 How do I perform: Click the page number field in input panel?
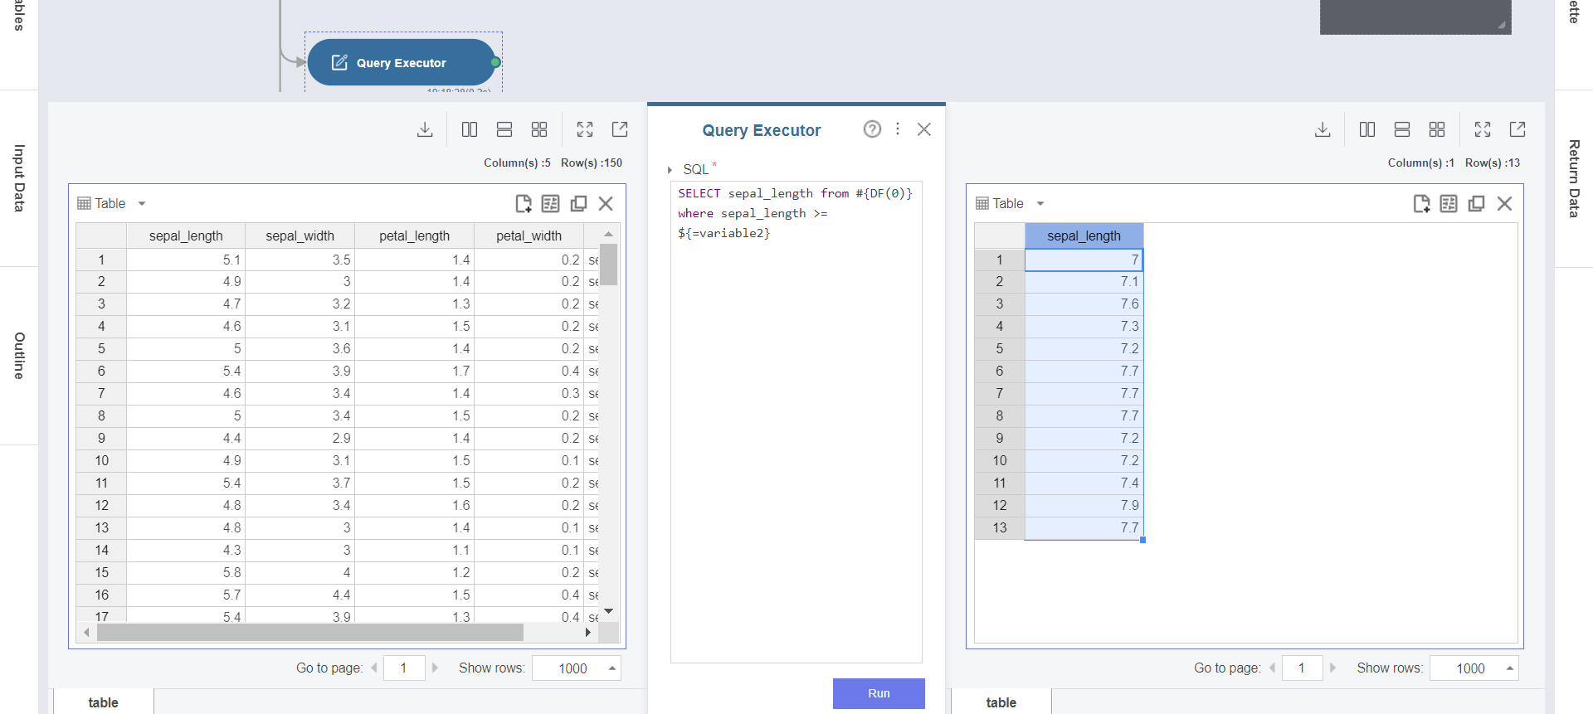click(404, 668)
